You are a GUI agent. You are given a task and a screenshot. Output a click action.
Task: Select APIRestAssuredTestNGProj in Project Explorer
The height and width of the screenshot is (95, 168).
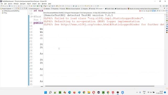(x=12, y=11)
